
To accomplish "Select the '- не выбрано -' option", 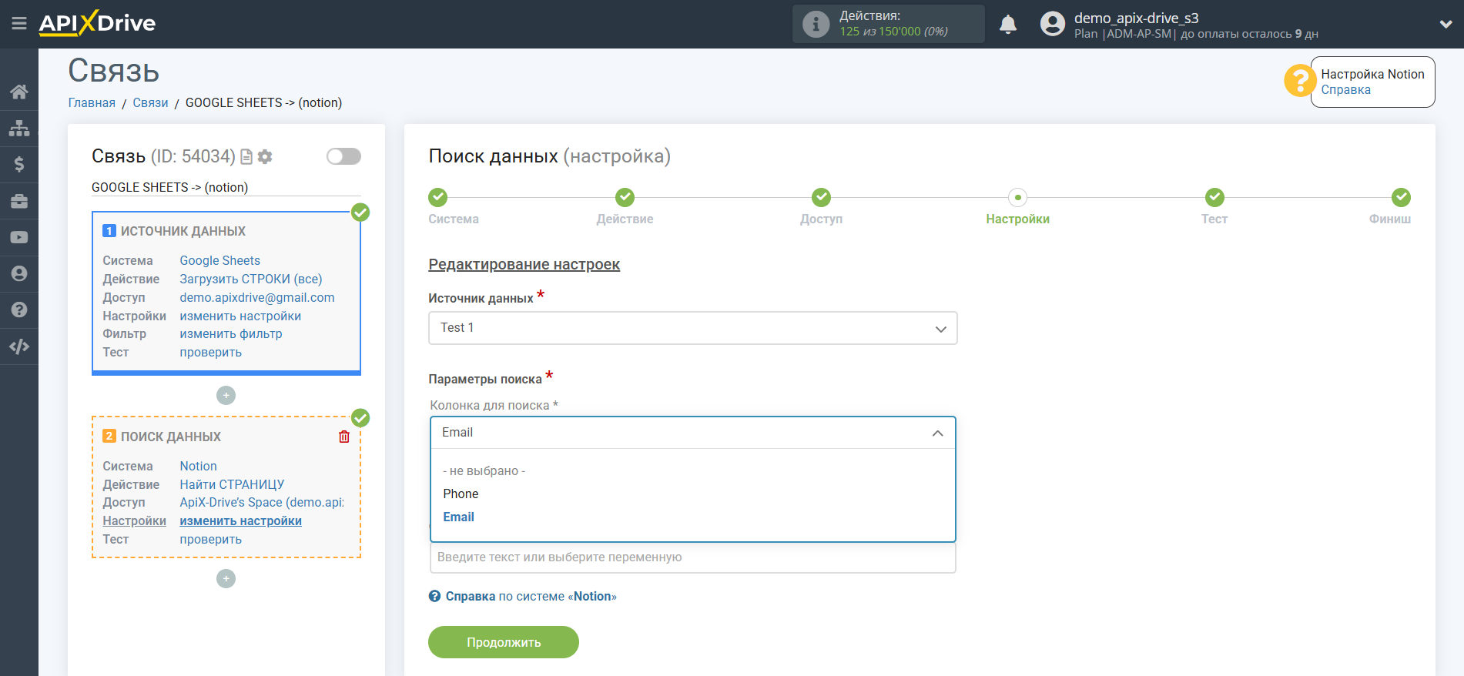I will pyautogui.click(x=484, y=470).
